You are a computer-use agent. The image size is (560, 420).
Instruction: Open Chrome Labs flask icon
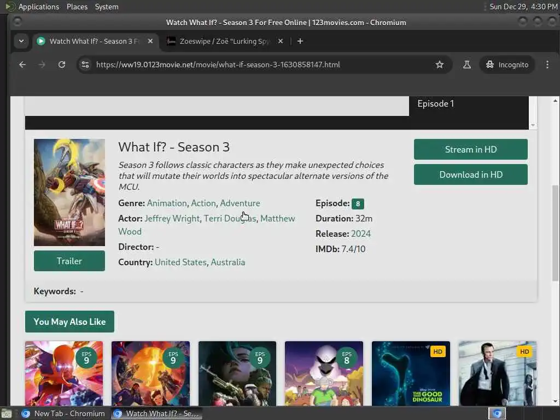coord(467,65)
